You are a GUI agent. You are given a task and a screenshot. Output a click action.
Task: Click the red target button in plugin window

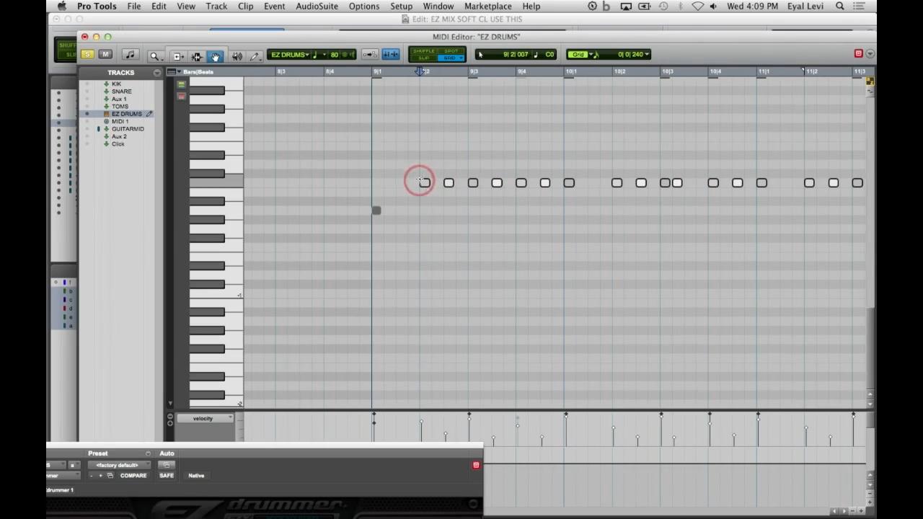(476, 465)
